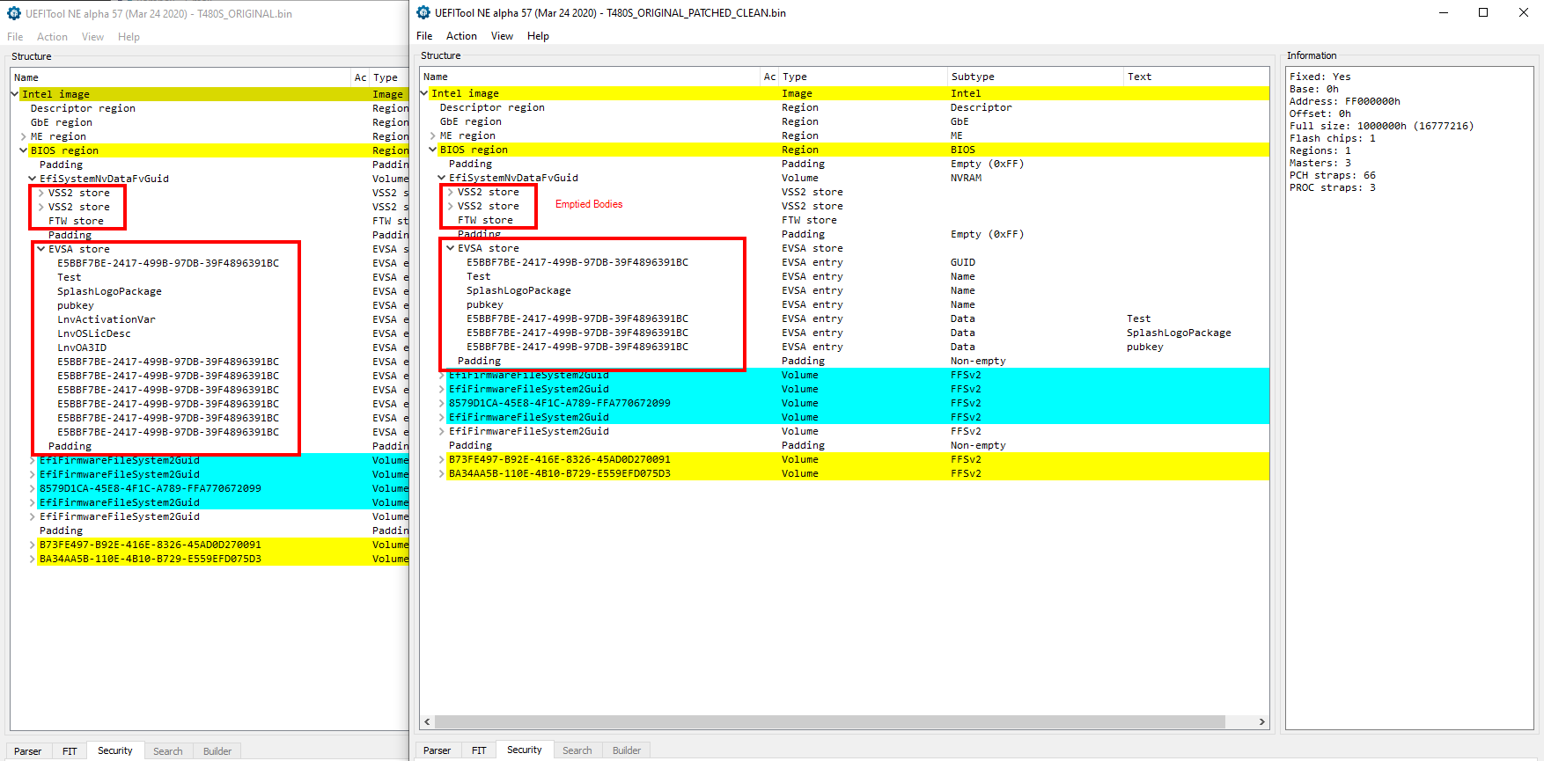Screen dimensions: 1544x761
Task: Expand B73FE497 volume in right window
Action: coord(442,459)
